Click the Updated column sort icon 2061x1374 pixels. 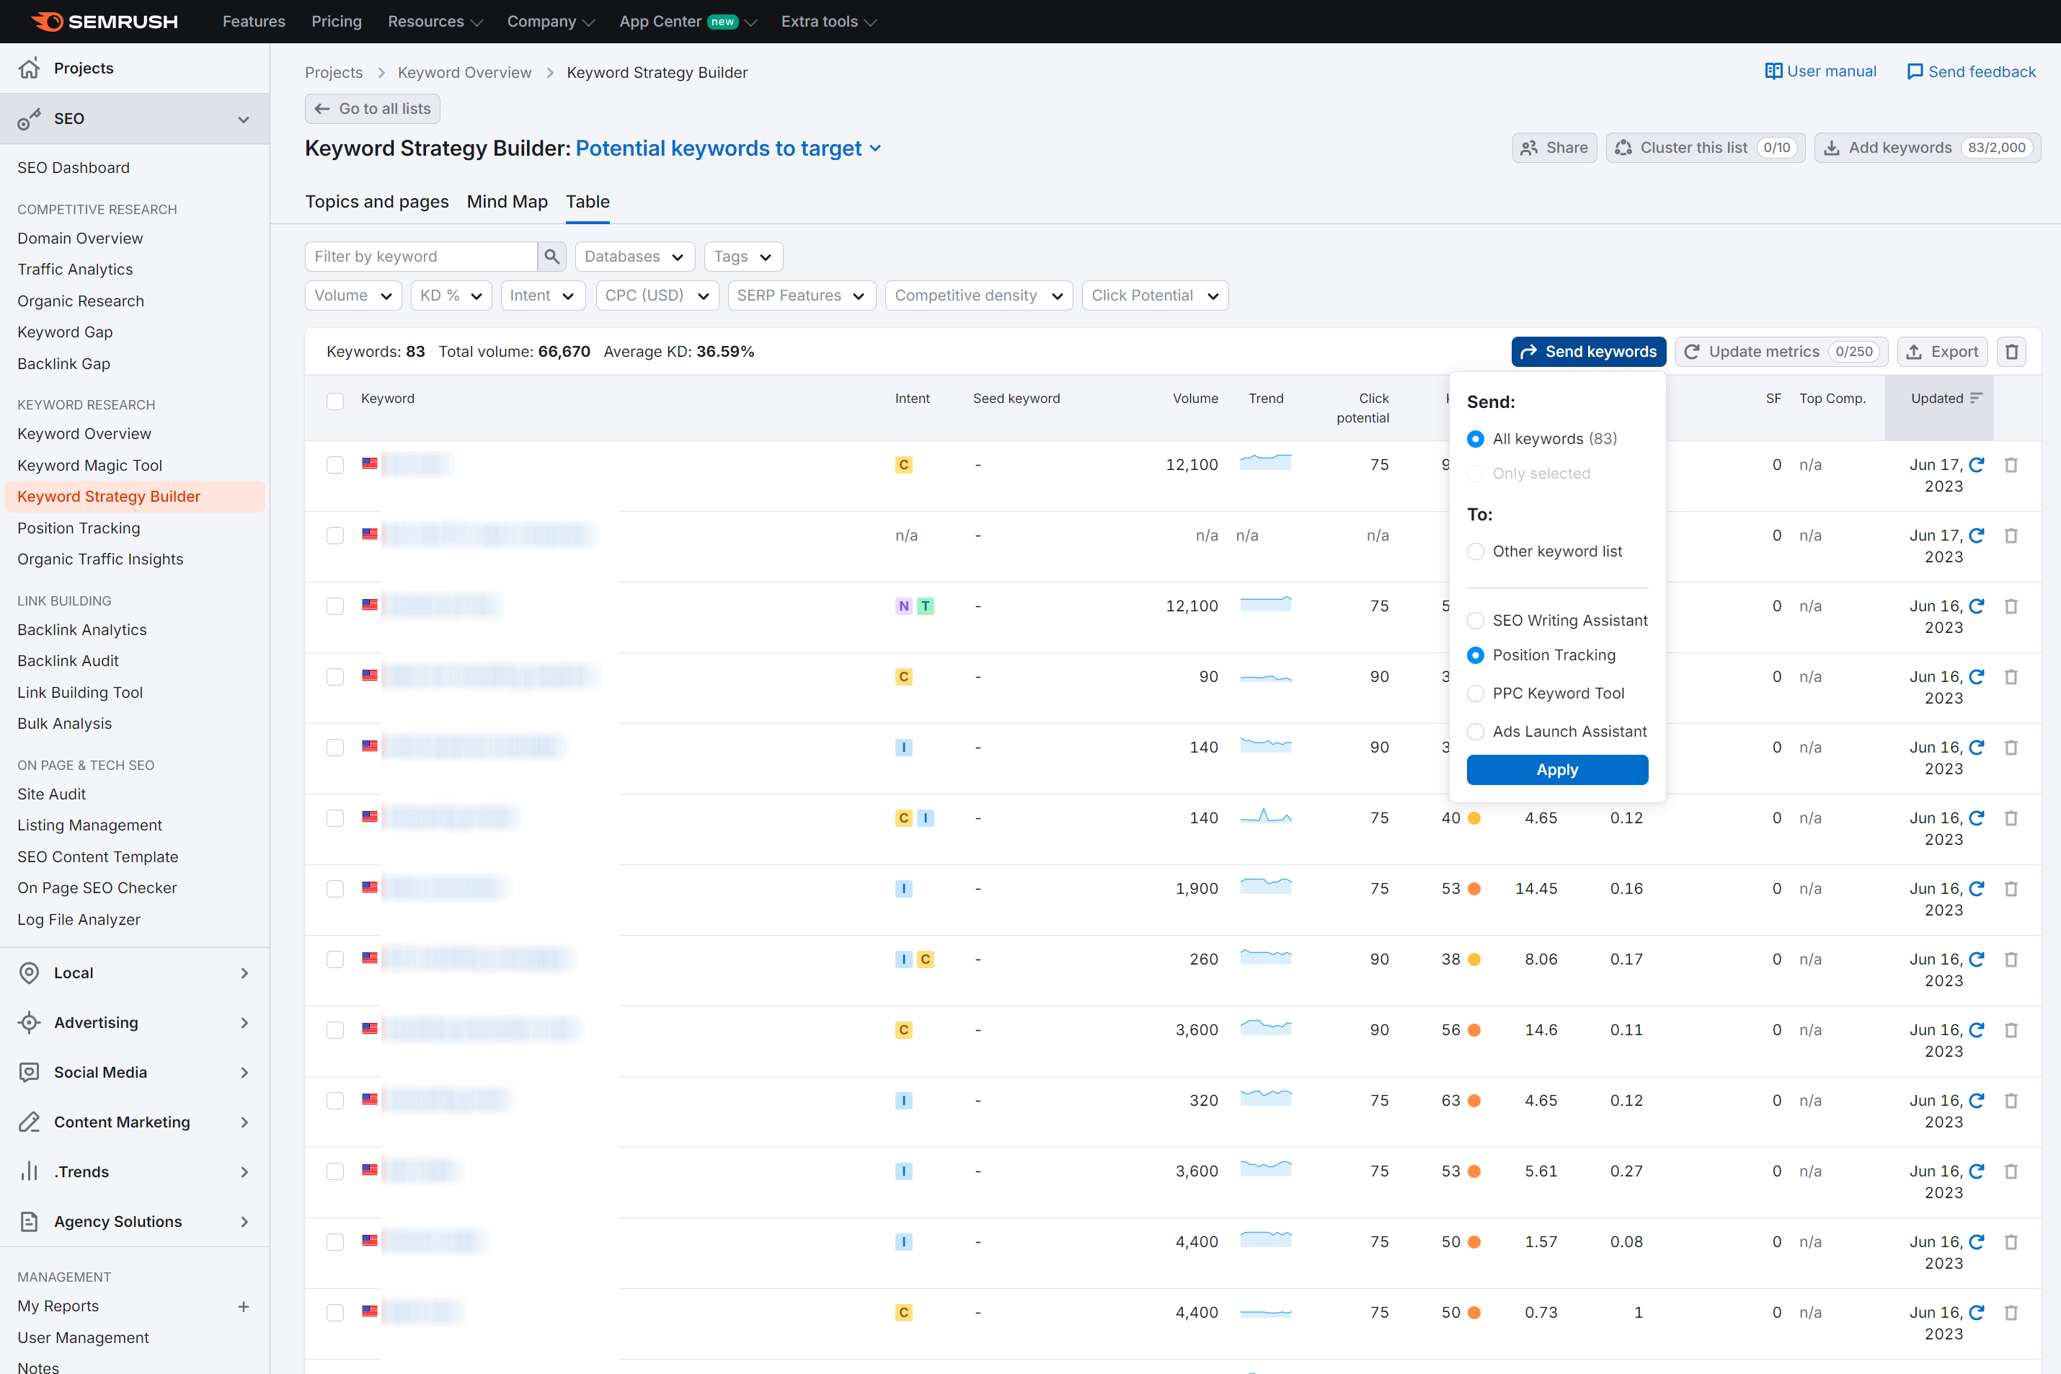pos(1976,398)
